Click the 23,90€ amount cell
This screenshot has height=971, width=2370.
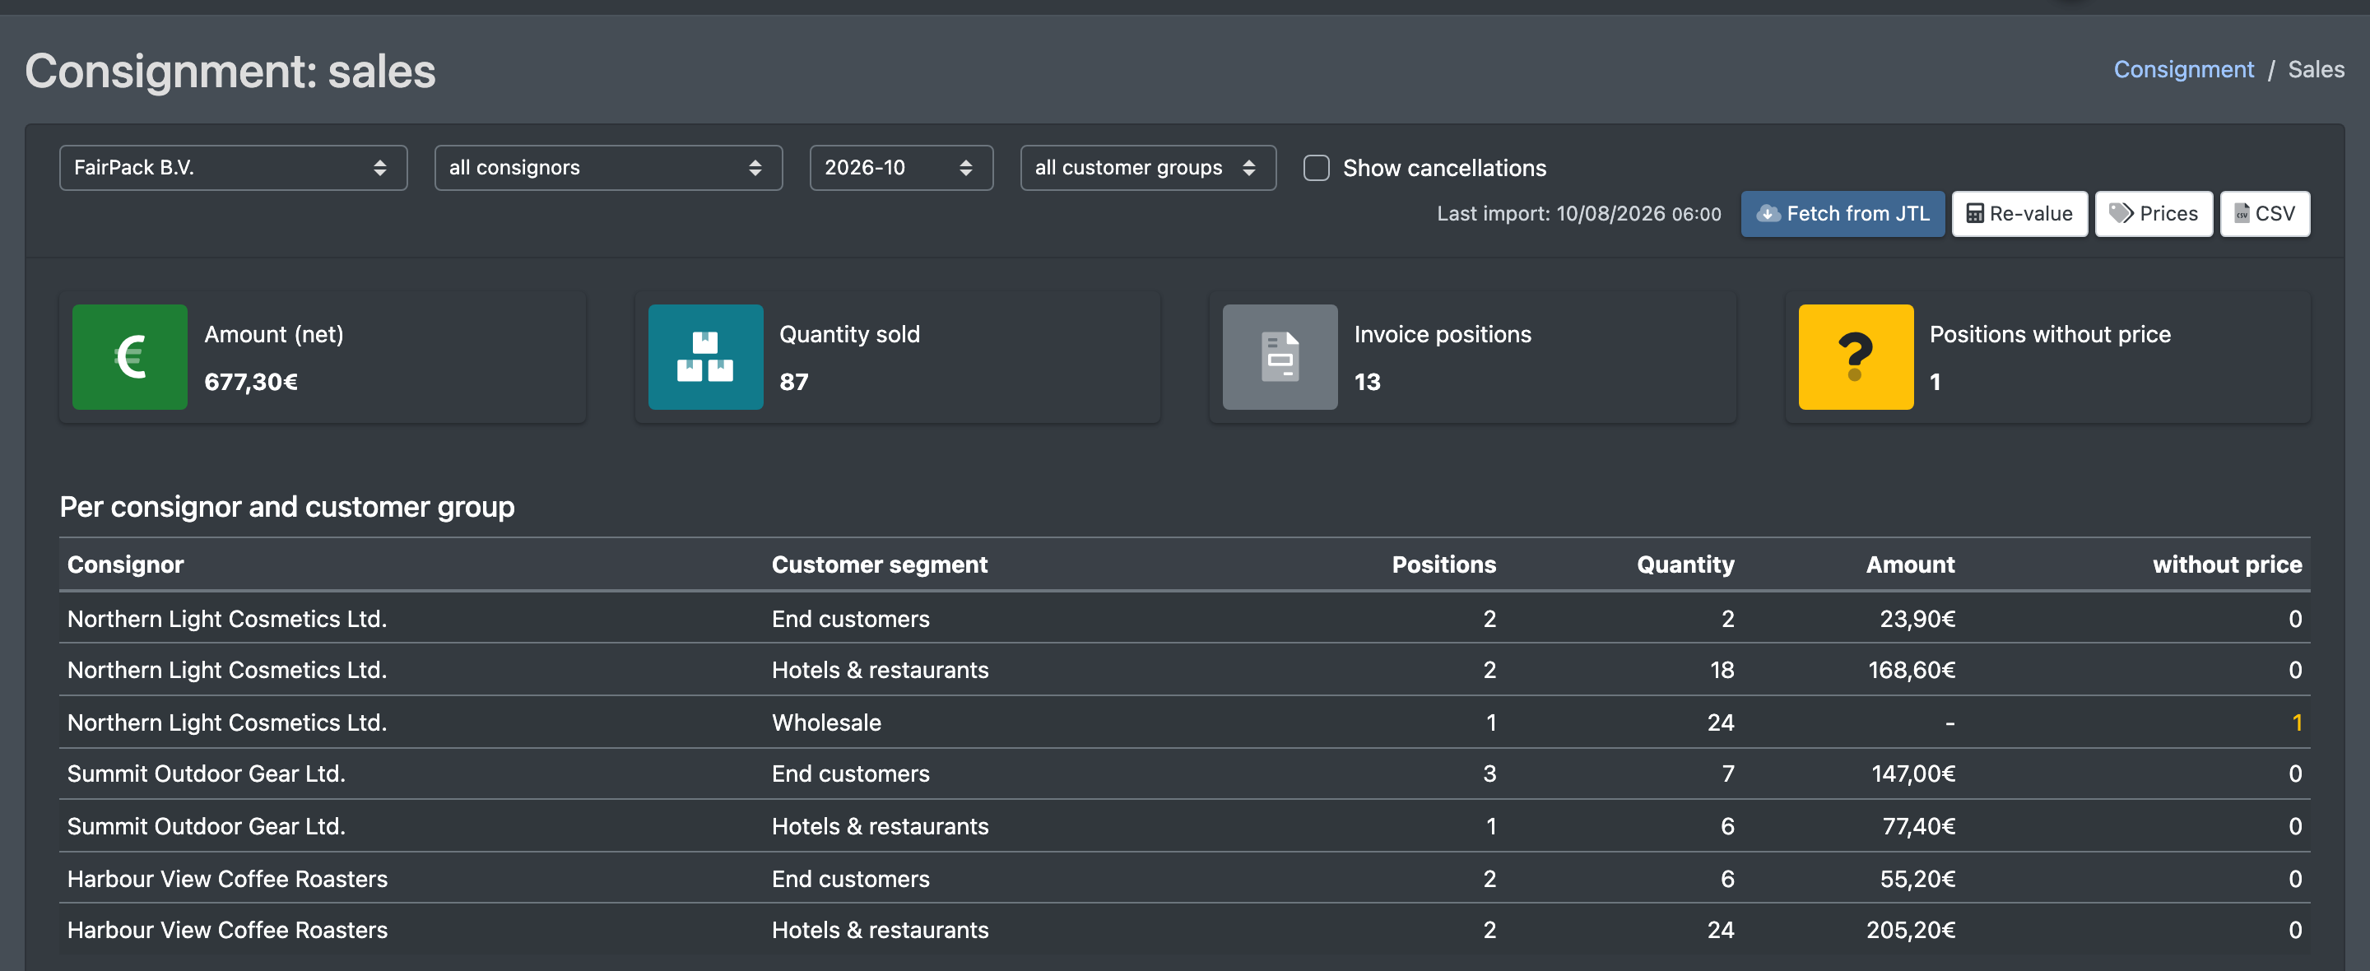[x=1917, y=619]
